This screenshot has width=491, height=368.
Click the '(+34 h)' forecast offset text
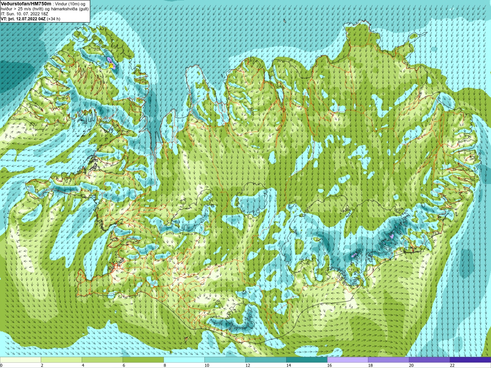pyautogui.click(x=53, y=19)
